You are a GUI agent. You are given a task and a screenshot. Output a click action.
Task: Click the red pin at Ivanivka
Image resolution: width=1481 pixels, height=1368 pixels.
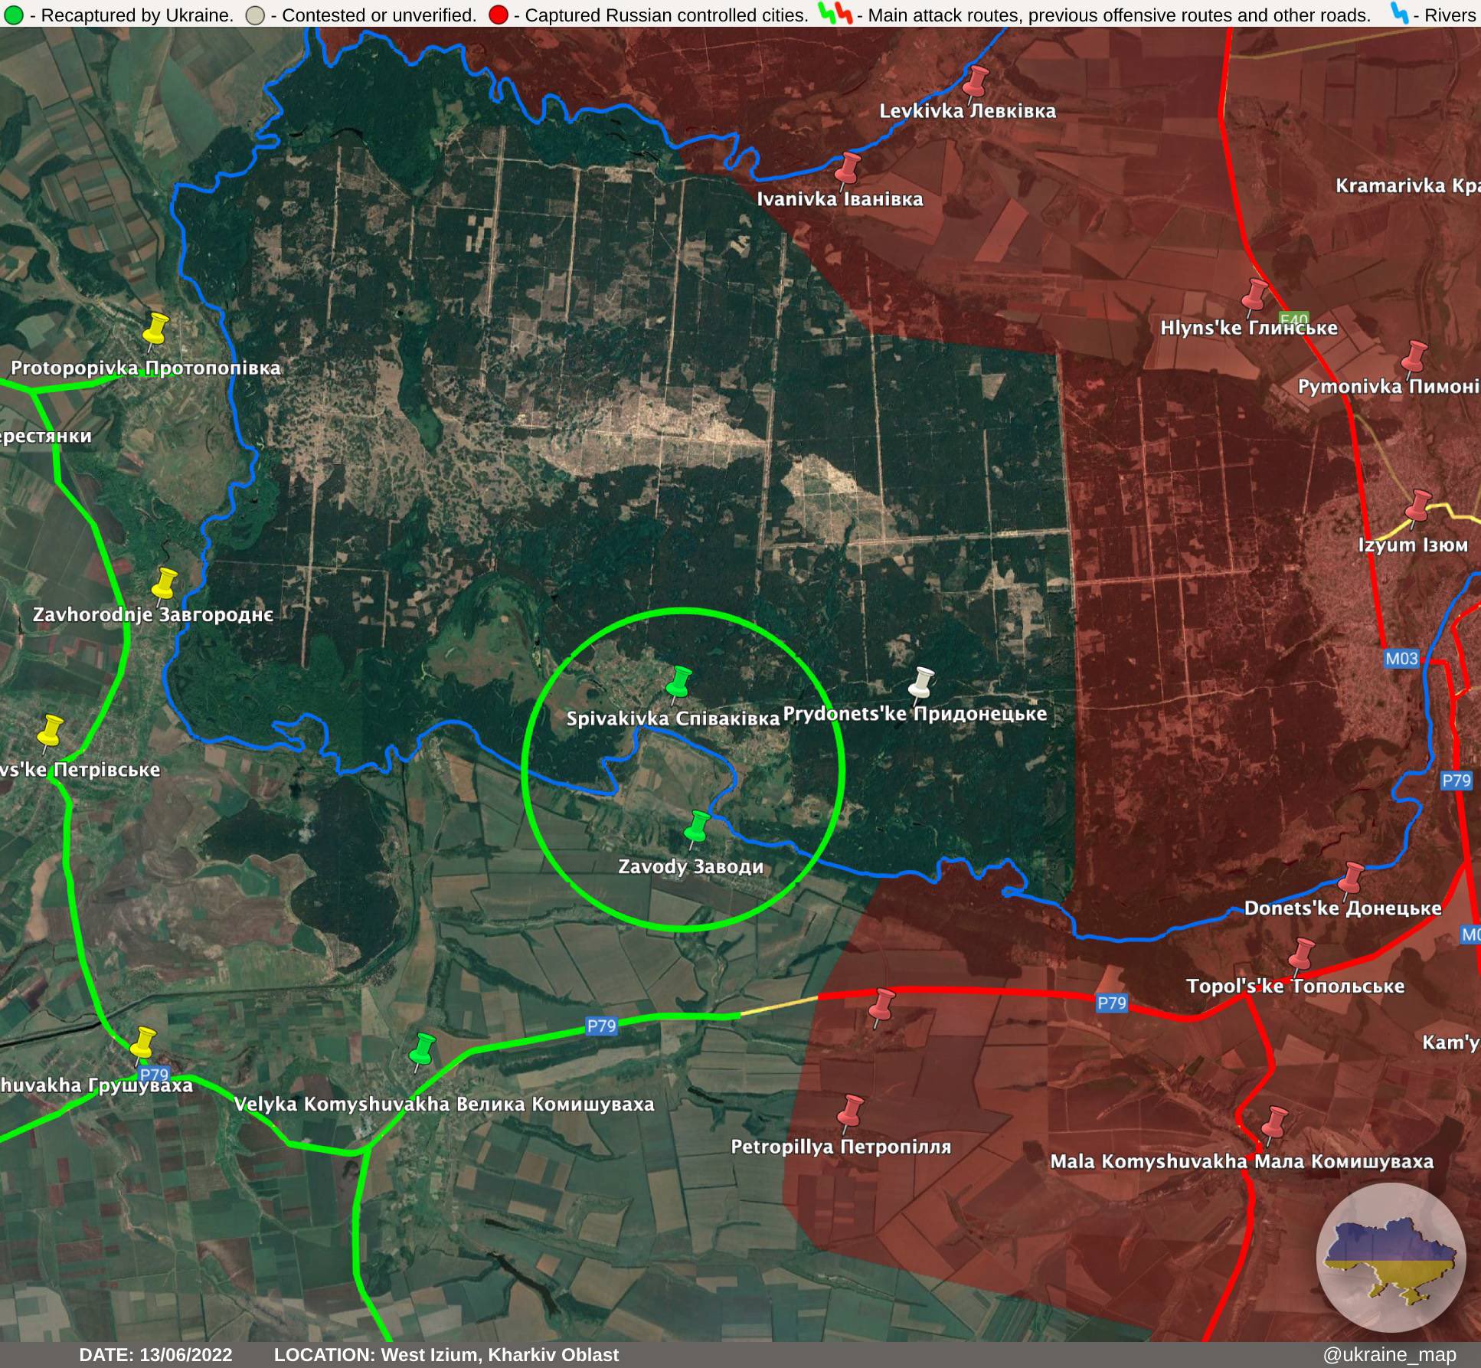848,167
